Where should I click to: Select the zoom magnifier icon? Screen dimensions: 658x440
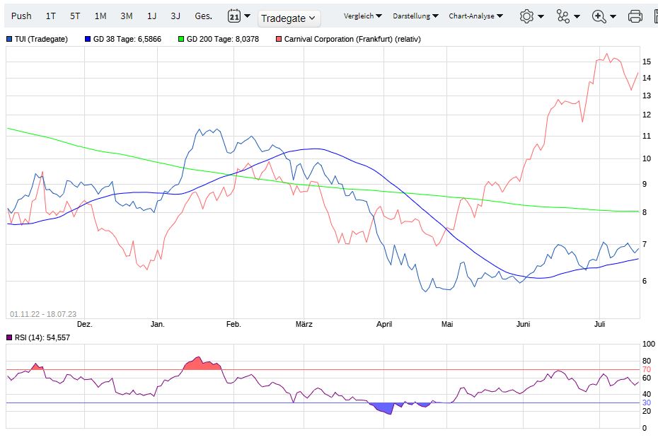tap(599, 16)
